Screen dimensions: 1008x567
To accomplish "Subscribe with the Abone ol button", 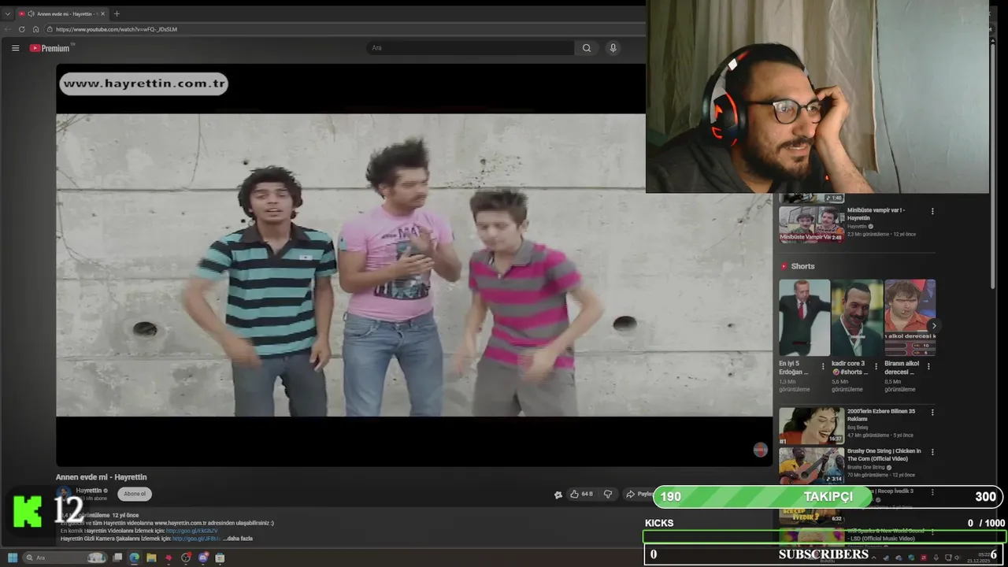I will tap(135, 494).
